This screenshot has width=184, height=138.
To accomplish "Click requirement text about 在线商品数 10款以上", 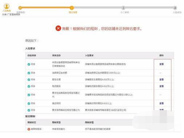I will pos(109,95).
